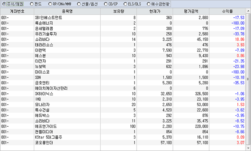The width and height of the screenshot is (251, 151).
Task: Select the 룩손에너지 stock name
Action: pos(44,23)
